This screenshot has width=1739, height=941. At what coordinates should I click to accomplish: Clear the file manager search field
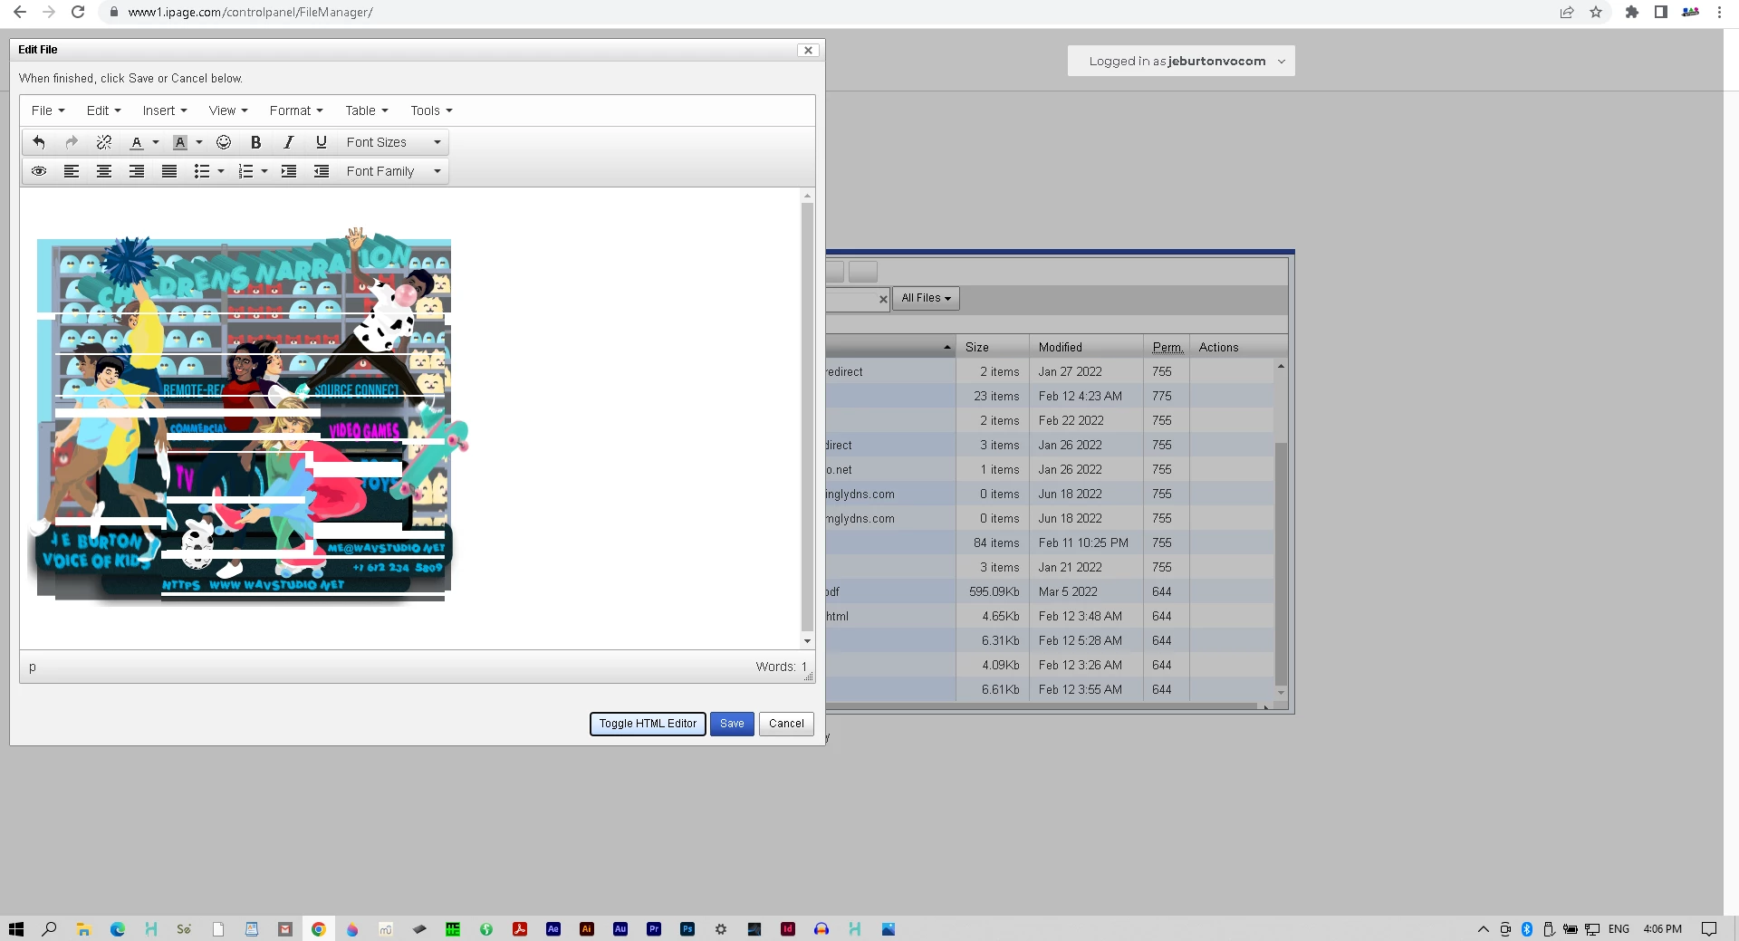883,299
